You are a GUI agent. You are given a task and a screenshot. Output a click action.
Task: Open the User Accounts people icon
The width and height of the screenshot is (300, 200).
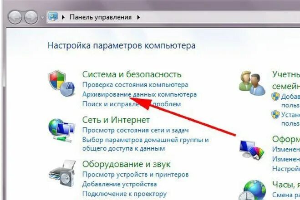252,83
